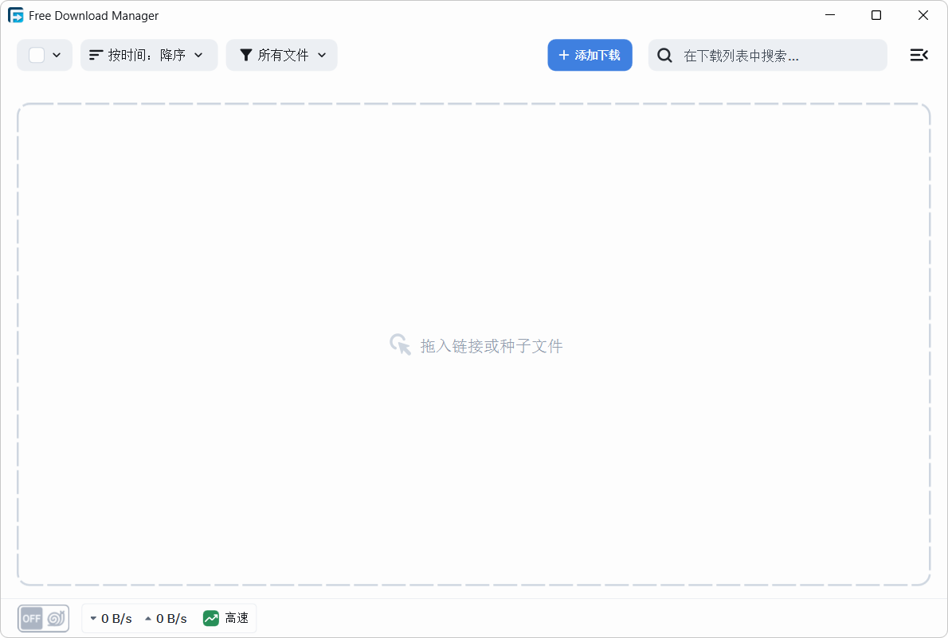Click the snail icon in status bar
Image resolution: width=948 pixels, height=638 pixels.
56,618
